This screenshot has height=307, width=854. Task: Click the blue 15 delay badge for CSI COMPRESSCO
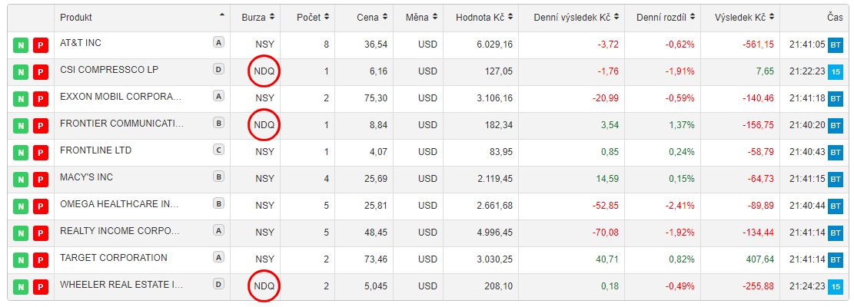(x=836, y=72)
